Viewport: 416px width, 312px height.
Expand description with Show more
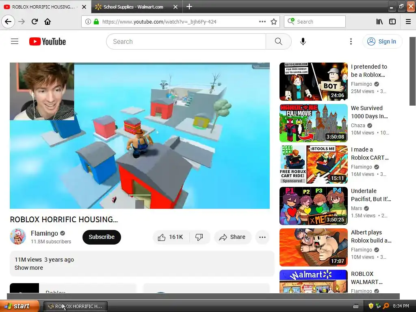pos(29,268)
